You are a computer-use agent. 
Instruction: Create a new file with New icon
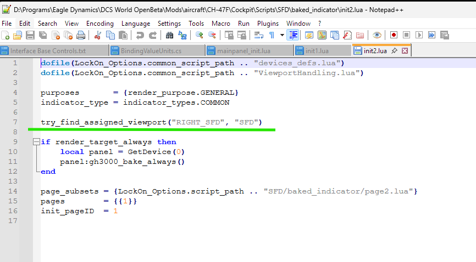click(5, 35)
